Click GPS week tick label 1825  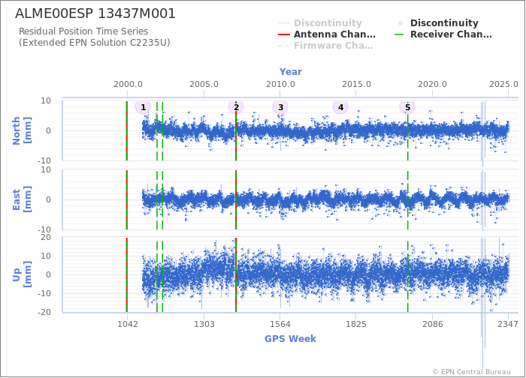click(356, 324)
